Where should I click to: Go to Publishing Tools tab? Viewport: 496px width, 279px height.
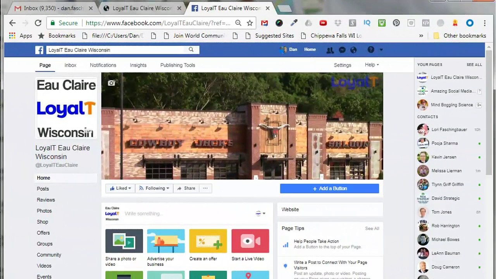pos(178,65)
